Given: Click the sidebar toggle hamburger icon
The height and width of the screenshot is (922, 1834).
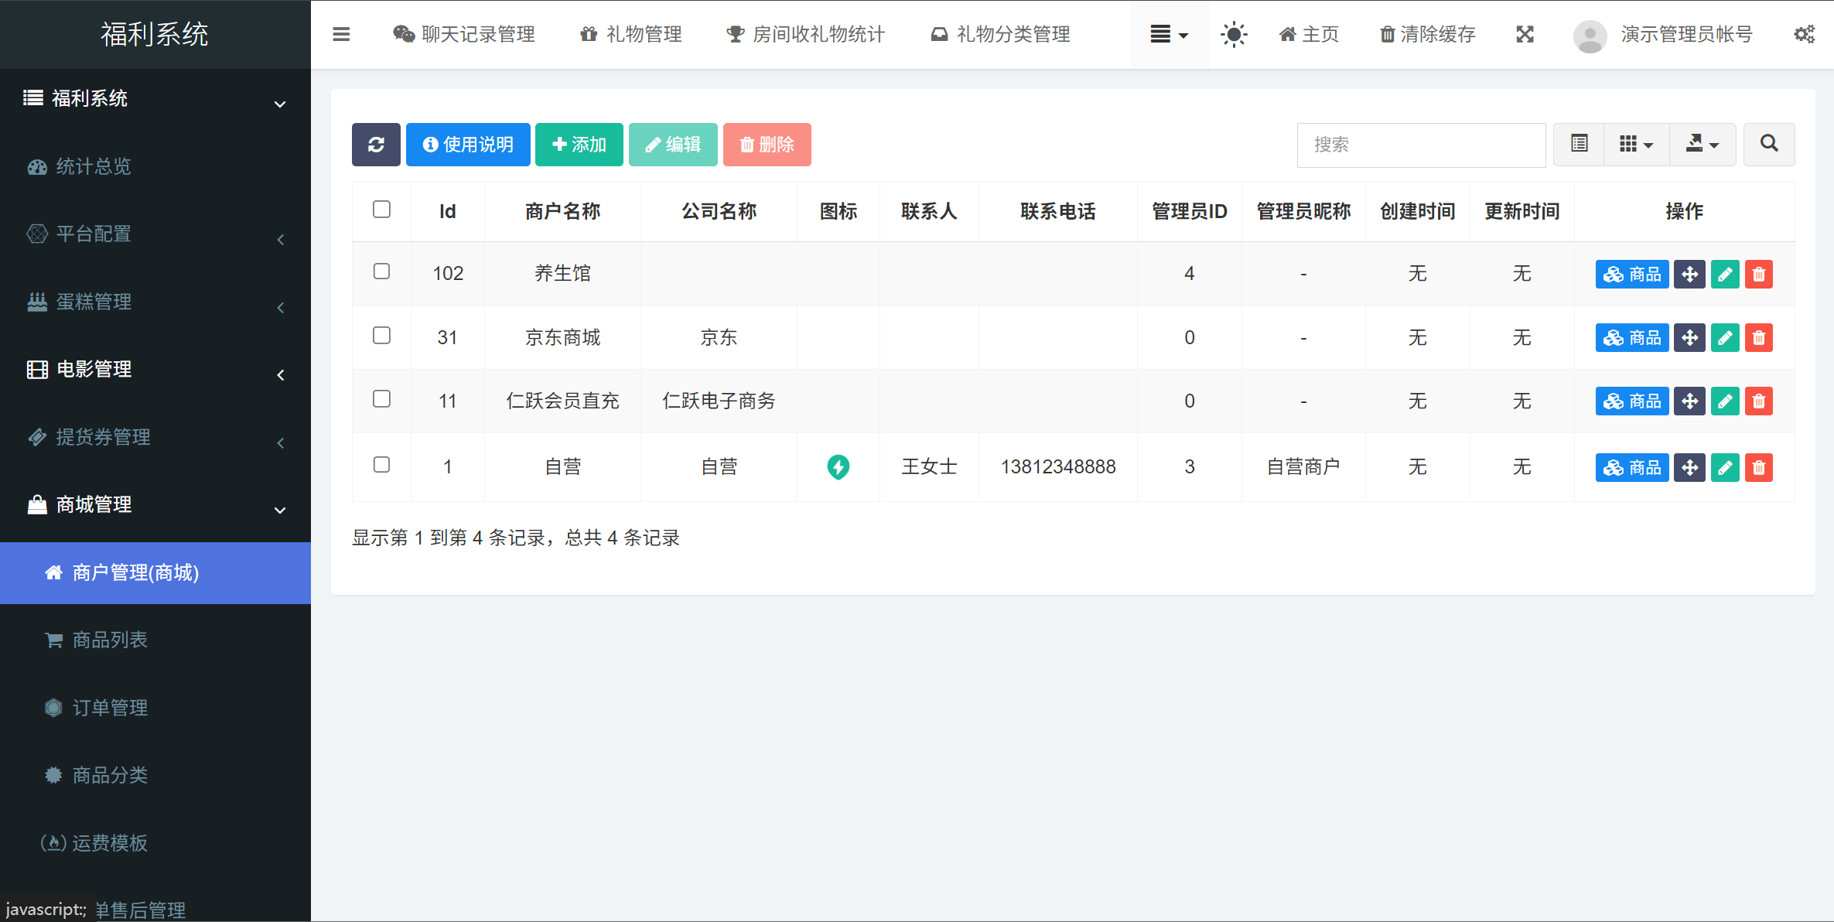Looking at the screenshot, I should click(x=341, y=34).
